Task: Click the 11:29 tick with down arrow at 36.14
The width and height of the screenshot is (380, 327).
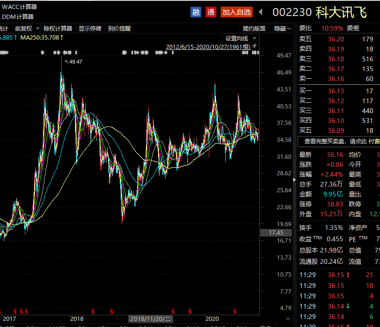Action: coord(339,306)
